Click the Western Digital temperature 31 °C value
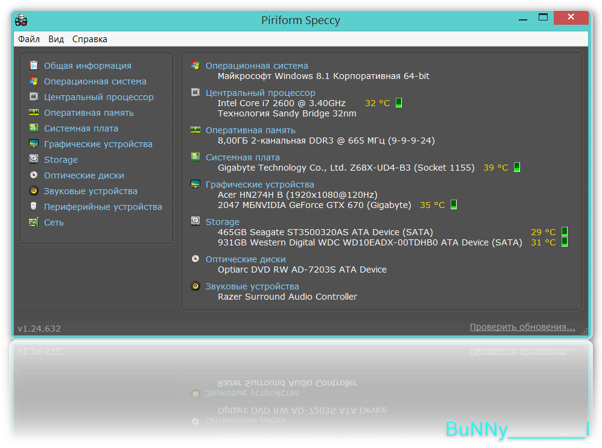 point(543,242)
